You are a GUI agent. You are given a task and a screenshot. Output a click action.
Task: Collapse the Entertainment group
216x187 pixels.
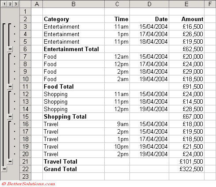(x=10, y=49)
